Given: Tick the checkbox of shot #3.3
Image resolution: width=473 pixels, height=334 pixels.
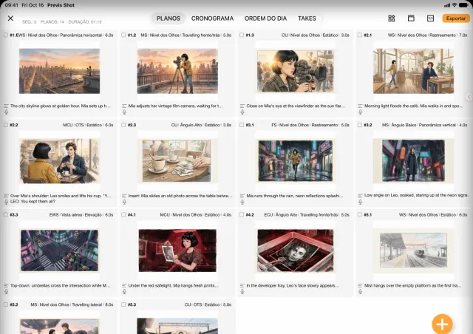Looking at the screenshot, I should (6, 215).
